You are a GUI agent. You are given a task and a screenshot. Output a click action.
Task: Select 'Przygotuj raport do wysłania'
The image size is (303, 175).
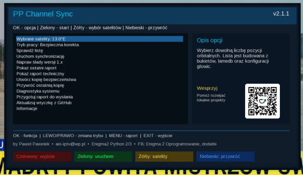pyautogui.click(x=45, y=97)
